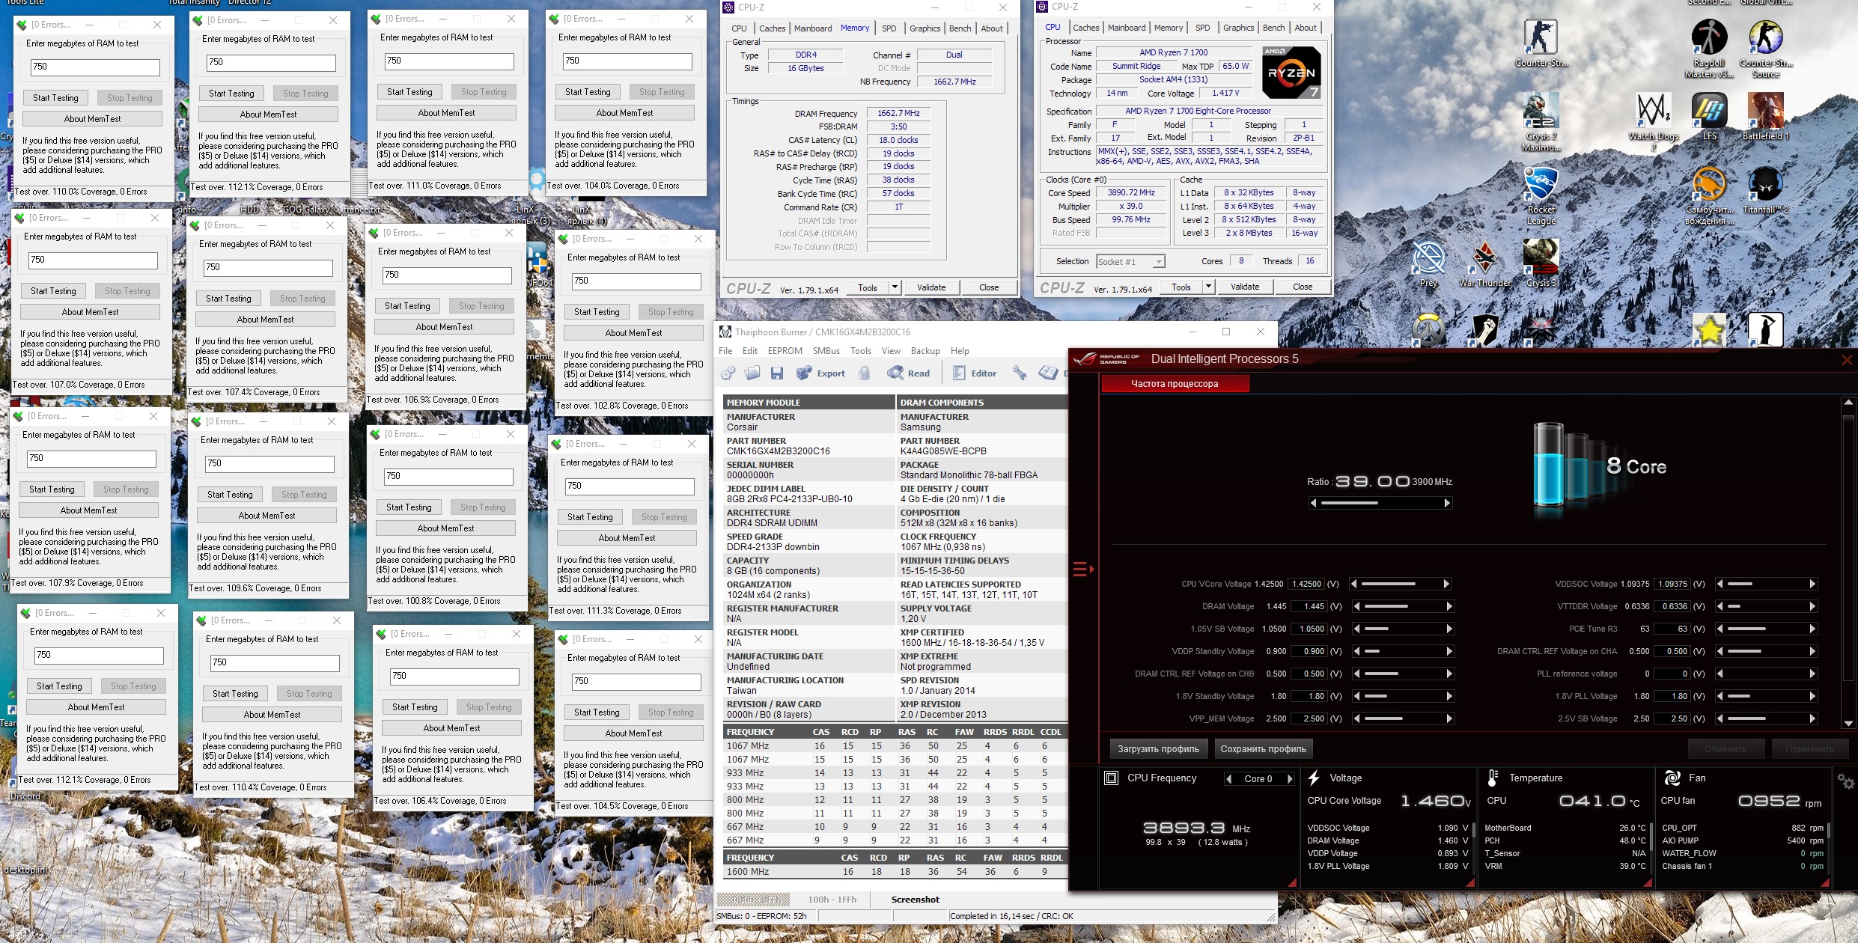
Task: Expand the Tools dropdown arrow in CPU-Z Memory window
Action: (x=894, y=287)
